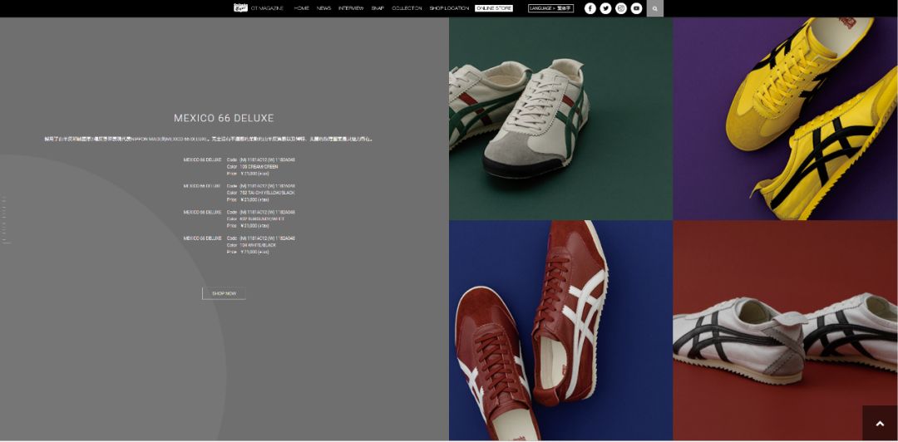The image size is (898, 442).
Task: Open the SHOP LOCATION menu item
Action: (x=449, y=8)
